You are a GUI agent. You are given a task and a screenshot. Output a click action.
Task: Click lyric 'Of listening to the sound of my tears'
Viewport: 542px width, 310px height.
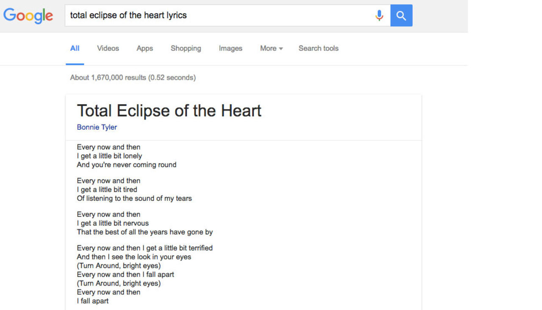134,198
